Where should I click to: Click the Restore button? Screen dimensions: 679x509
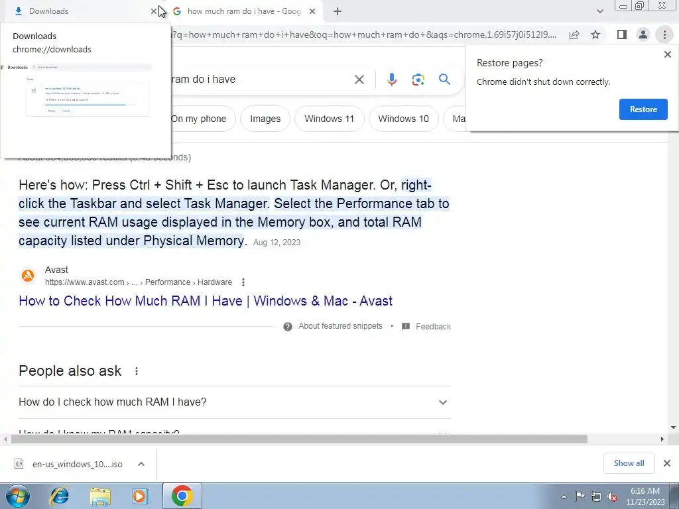[643, 109]
